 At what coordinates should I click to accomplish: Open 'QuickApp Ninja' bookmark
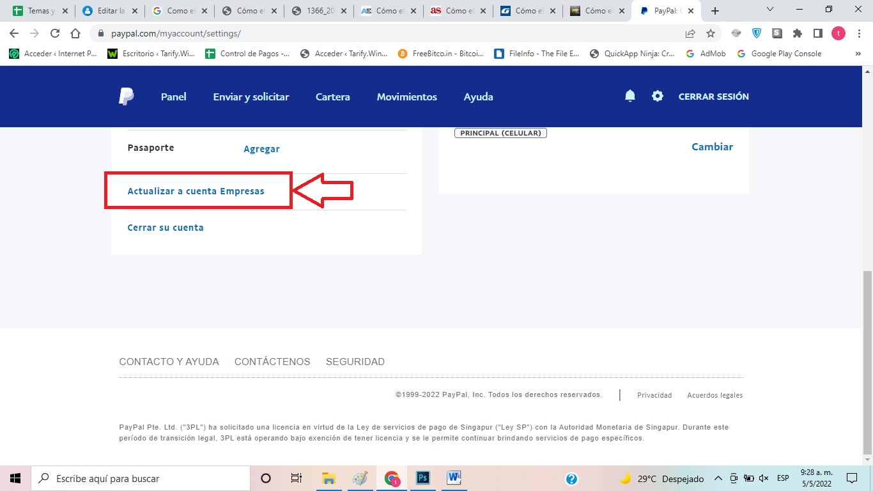[632, 54]
